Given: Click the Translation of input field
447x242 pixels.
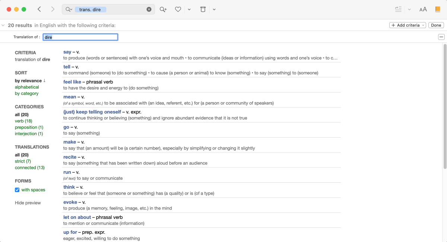Looking at the screenshot, I should pyautogui.click(x=80, y=37).
